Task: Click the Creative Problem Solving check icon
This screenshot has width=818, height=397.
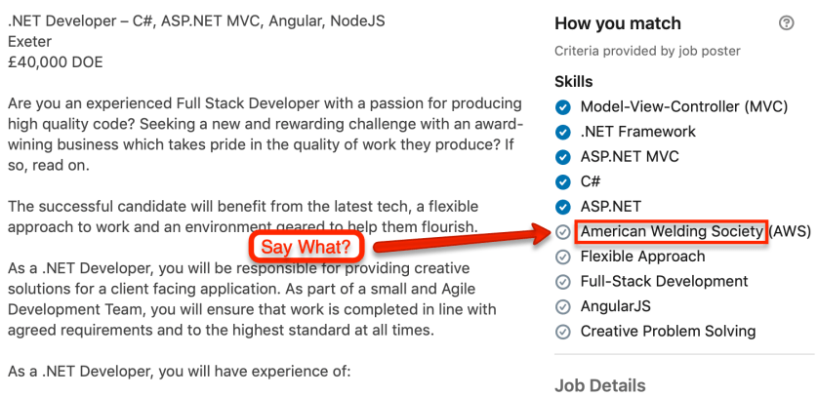Action: click(x=562, y=332)
